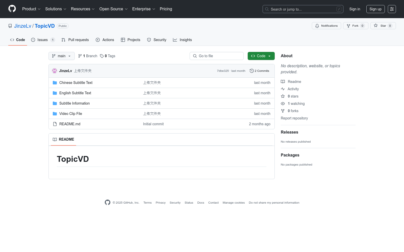Expand the Product menu
Image resolution: width=404 pixels, height=252 pixels.
coord(31,9)
